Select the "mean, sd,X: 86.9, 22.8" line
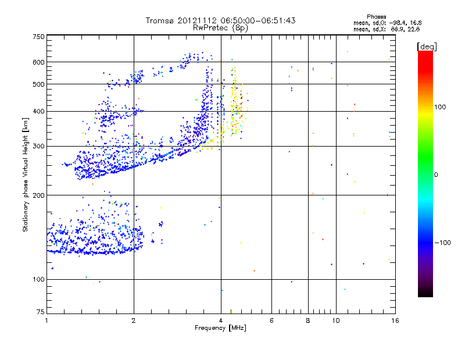The height and width of the screenshot is (349, 465). [387, 29]
